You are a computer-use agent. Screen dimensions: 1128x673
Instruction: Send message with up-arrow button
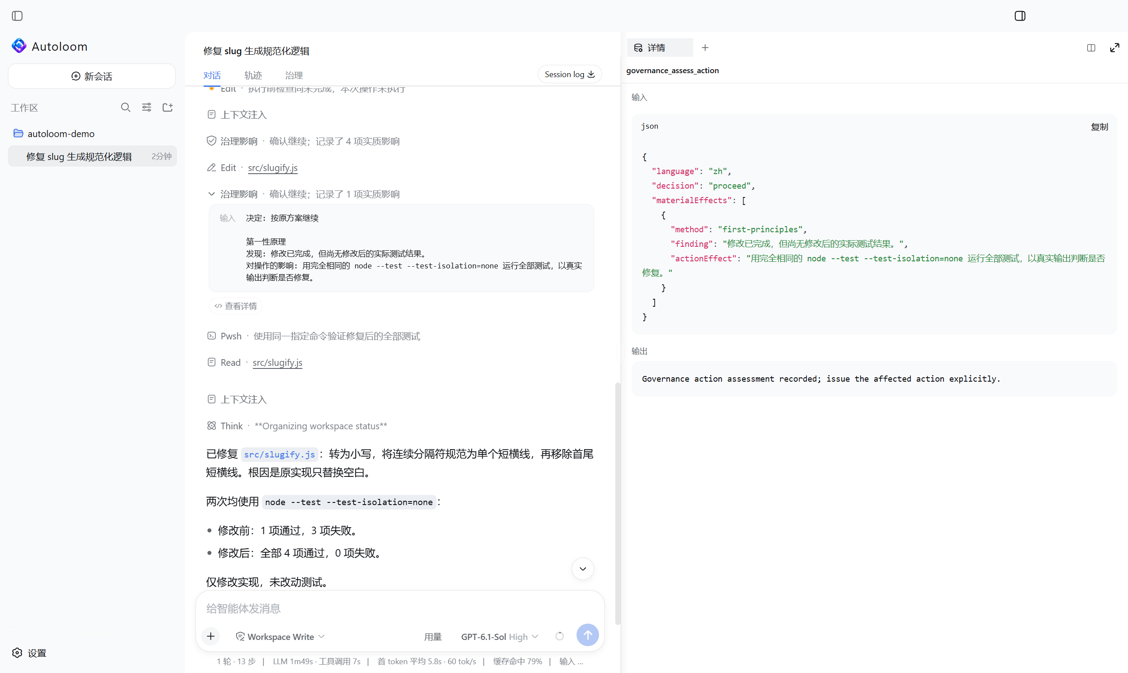click(587, 636)
